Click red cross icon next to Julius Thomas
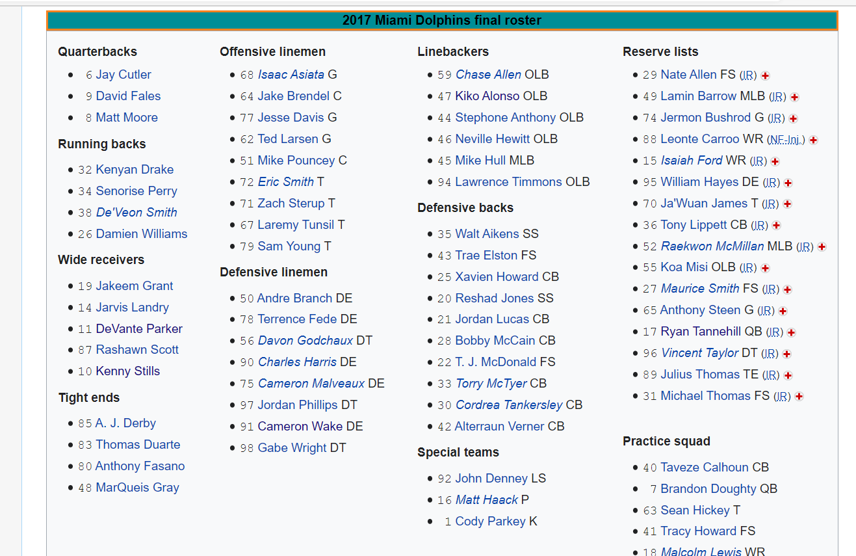This screenshot has width=856, height=556. click(x=788, y=375)
